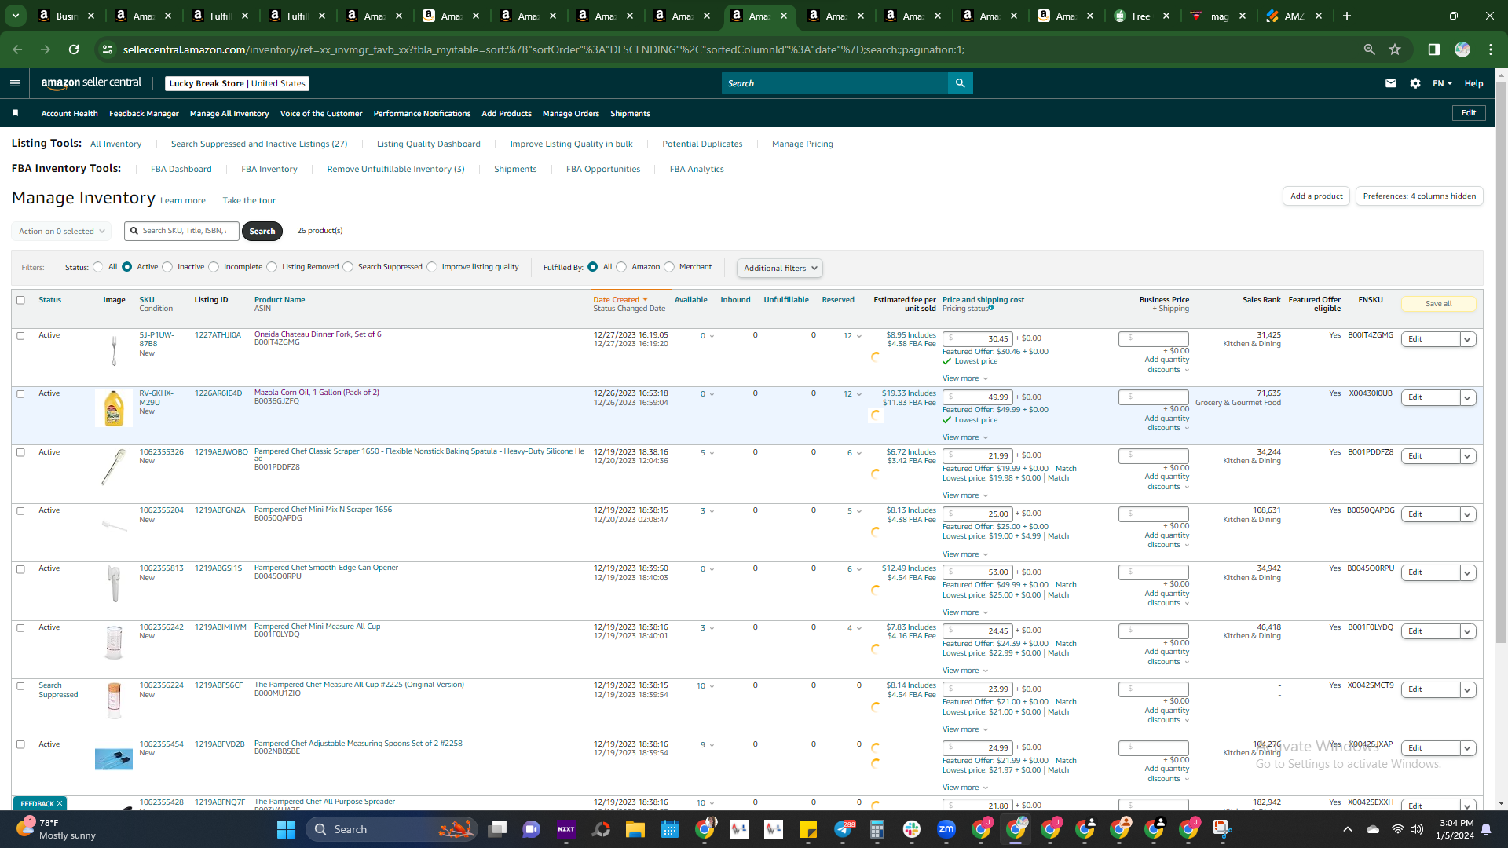Image resolution: width=1508 pixels, height=848 pixels.
Task: Click the bookmark flag icon in favorites bar
Action: 15,114
